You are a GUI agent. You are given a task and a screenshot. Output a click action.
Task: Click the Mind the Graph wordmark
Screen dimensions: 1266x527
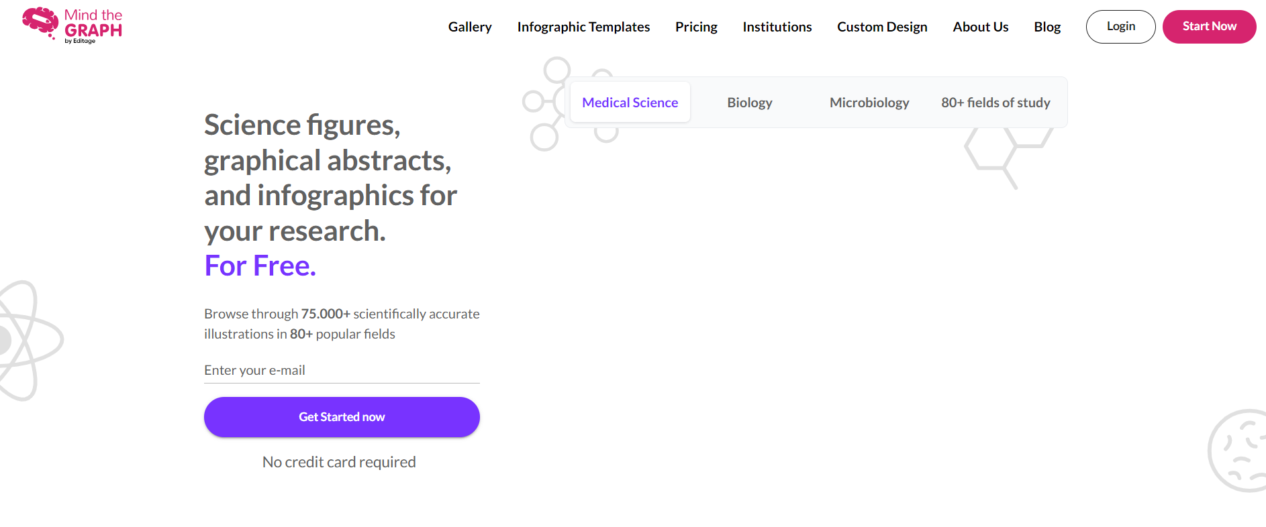pyautogui.click(x=93, y=23)
